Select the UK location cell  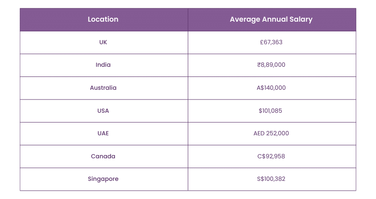coord(103,42)
